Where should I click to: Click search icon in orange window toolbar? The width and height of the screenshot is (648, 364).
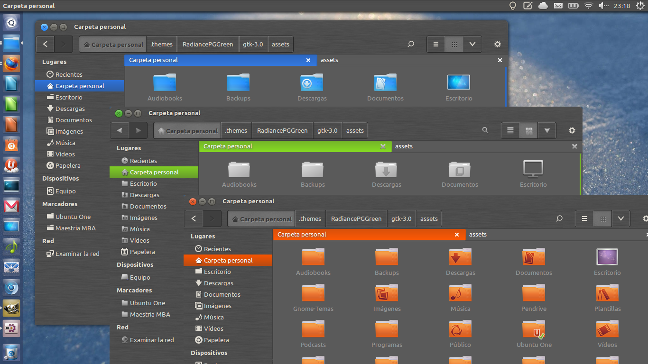click(559, 218)
